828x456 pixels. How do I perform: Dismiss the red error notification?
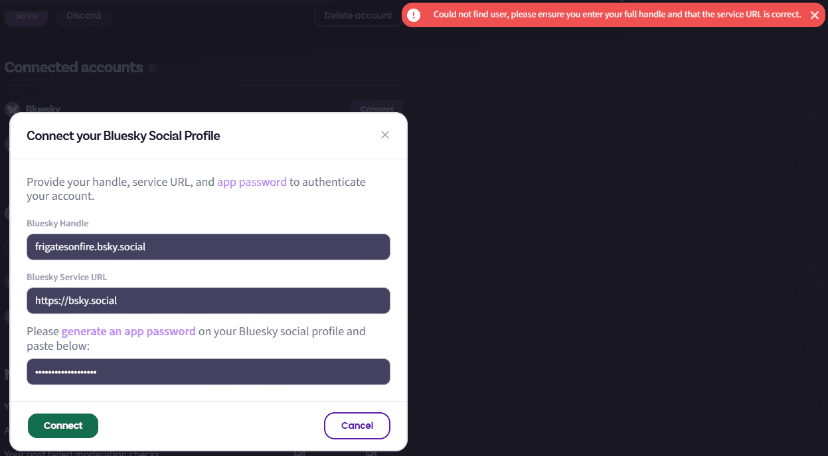[814, 15]
